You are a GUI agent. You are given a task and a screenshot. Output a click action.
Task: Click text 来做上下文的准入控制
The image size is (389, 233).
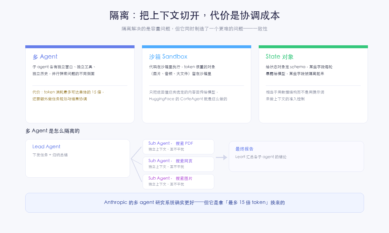(285, 99)
